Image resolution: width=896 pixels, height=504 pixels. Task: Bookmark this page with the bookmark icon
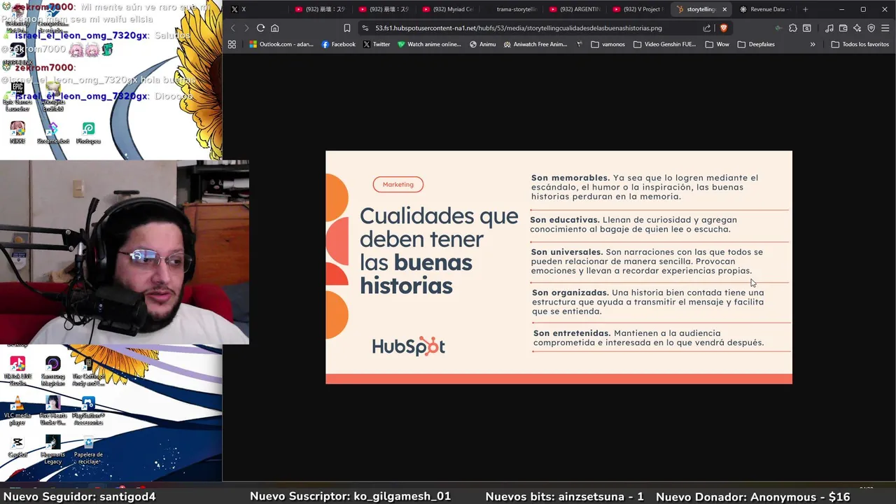coord(346,28)
